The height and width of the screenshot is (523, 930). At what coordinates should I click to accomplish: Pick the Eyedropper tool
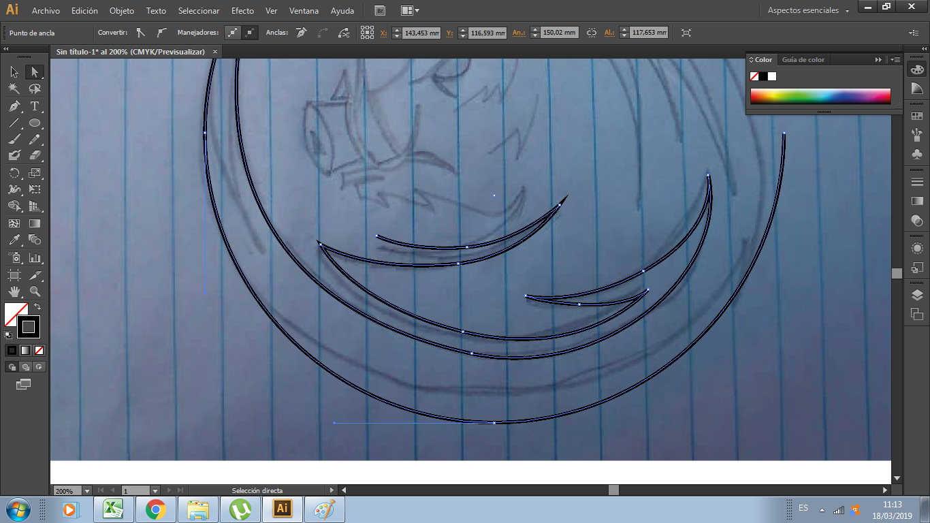[x=14, y=240]
